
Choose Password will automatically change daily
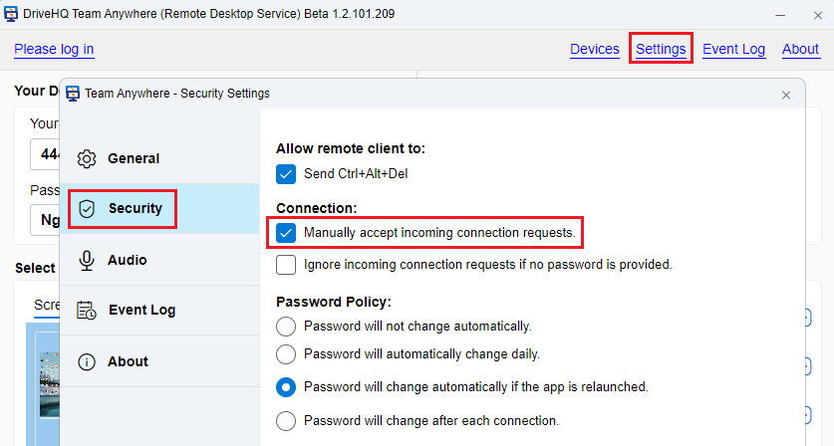click(x=286, y=353)
